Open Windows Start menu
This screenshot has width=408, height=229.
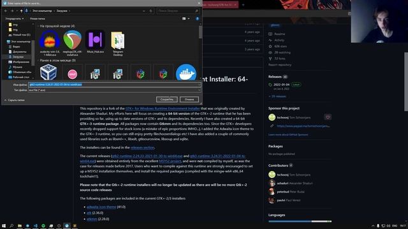click(x=4, y=226)
